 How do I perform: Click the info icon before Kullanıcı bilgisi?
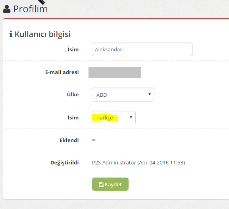[11, 34]
